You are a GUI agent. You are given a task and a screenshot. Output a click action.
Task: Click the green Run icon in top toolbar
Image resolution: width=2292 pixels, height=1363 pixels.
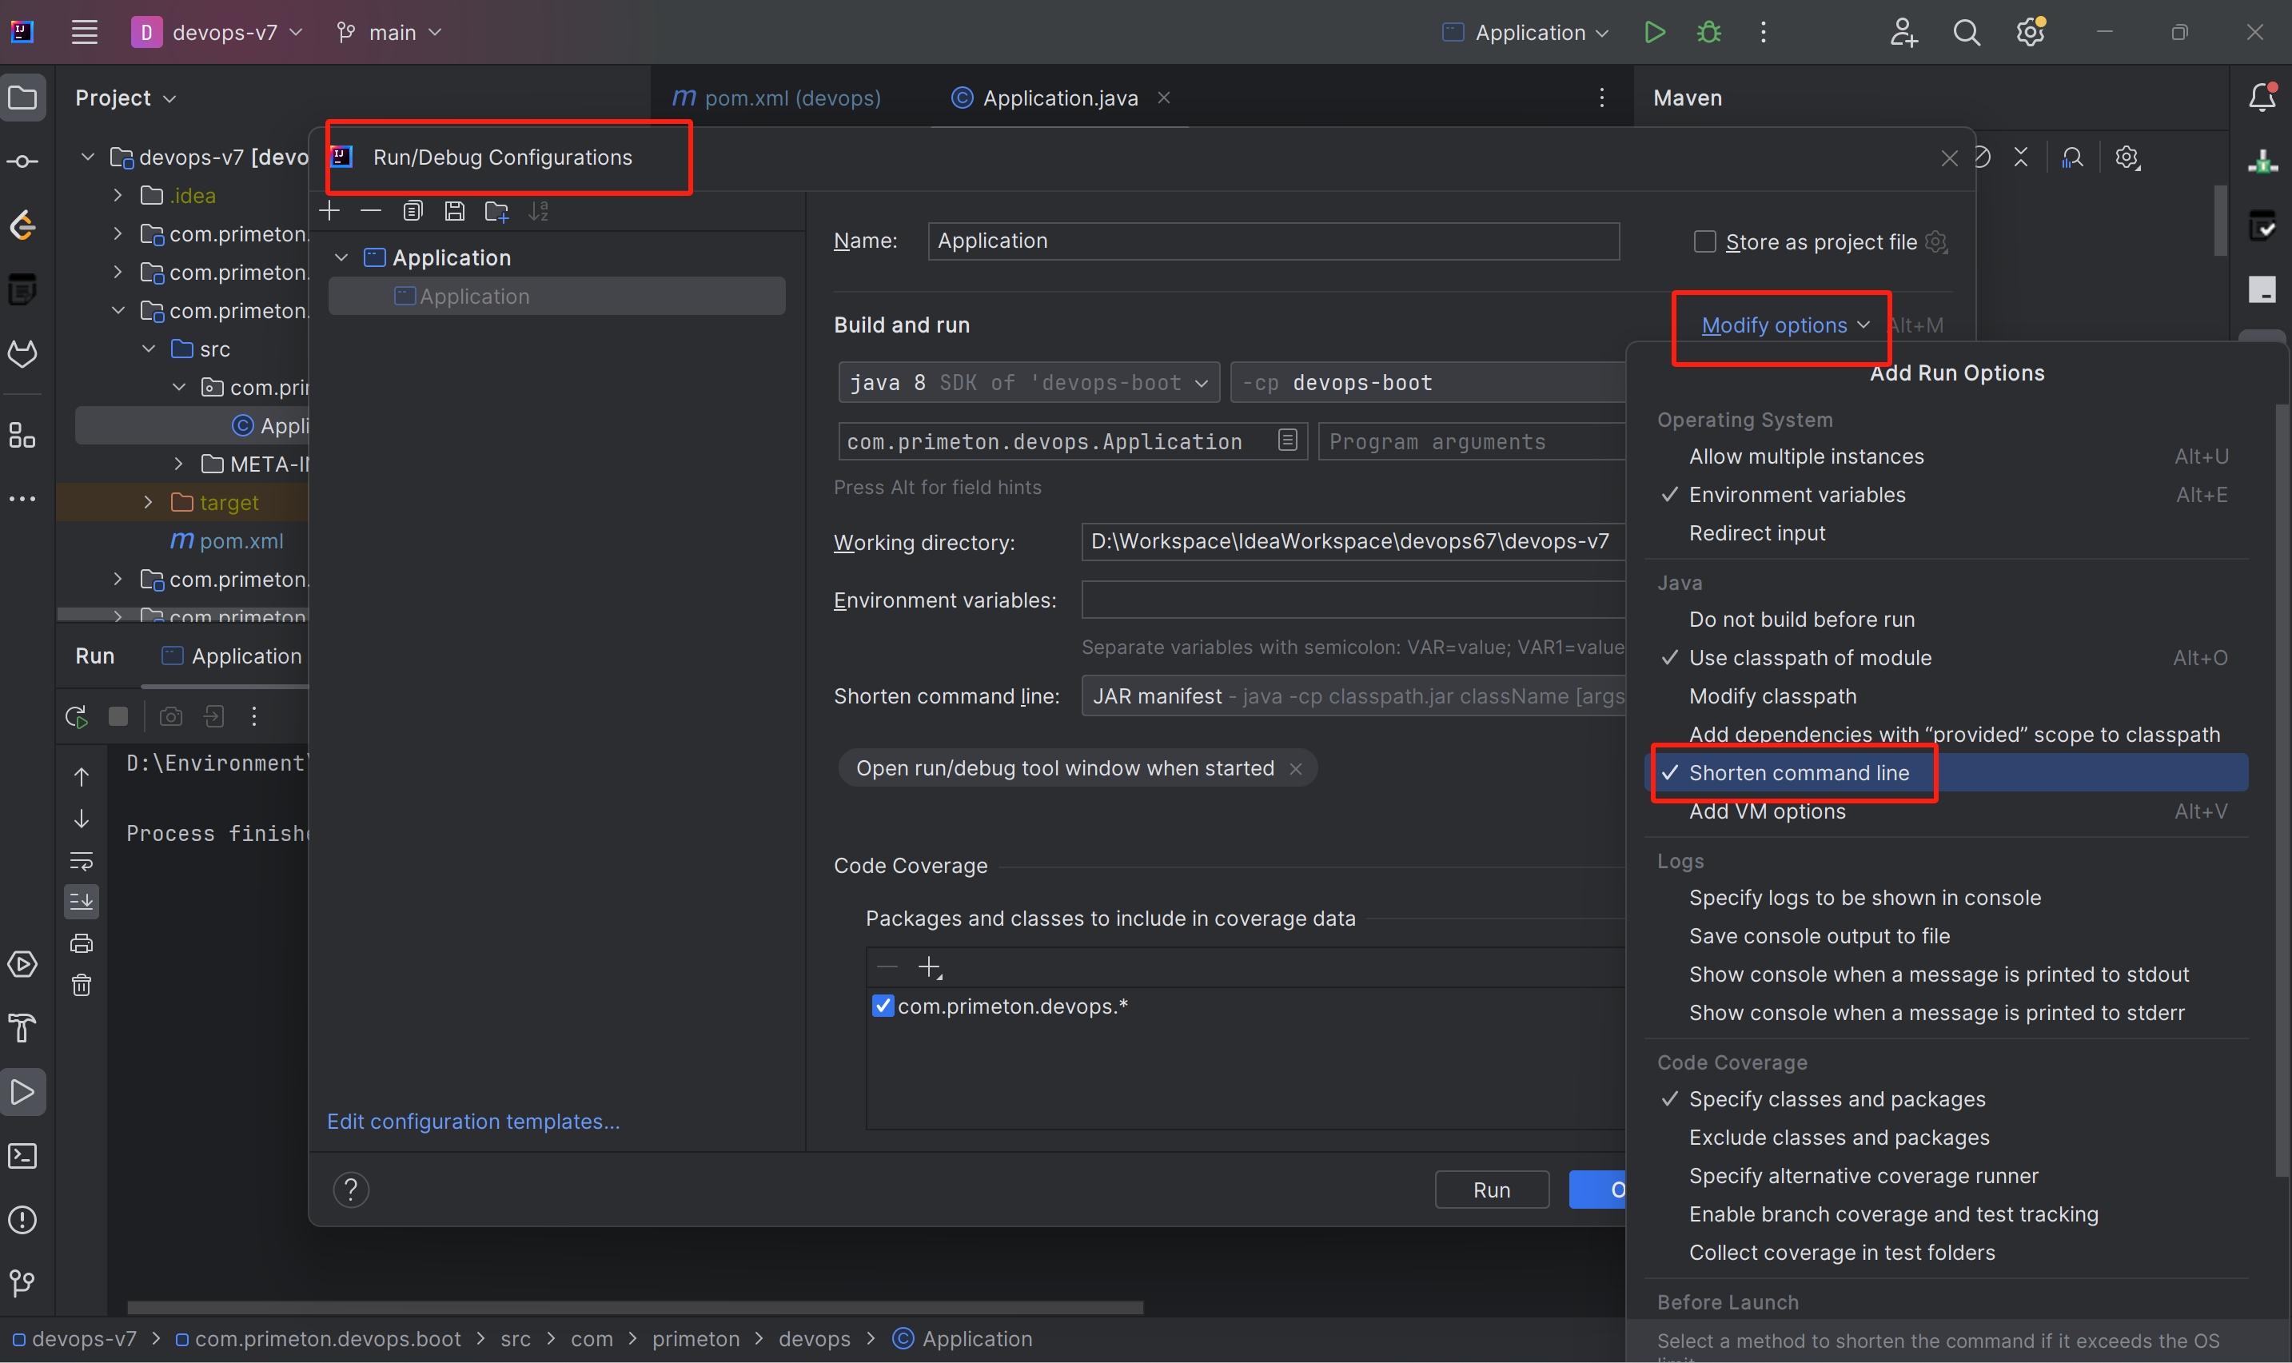click(1654, 32)
